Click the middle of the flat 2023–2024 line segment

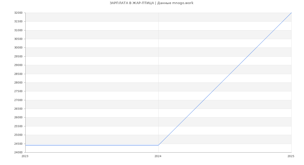pyautogui.click(x=92, y=145)
